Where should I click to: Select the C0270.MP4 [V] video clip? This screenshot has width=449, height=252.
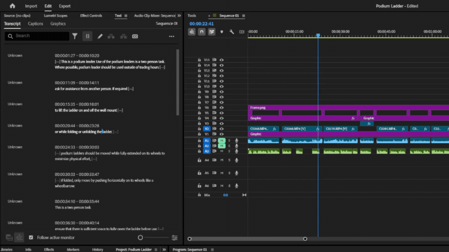point(341,129)
